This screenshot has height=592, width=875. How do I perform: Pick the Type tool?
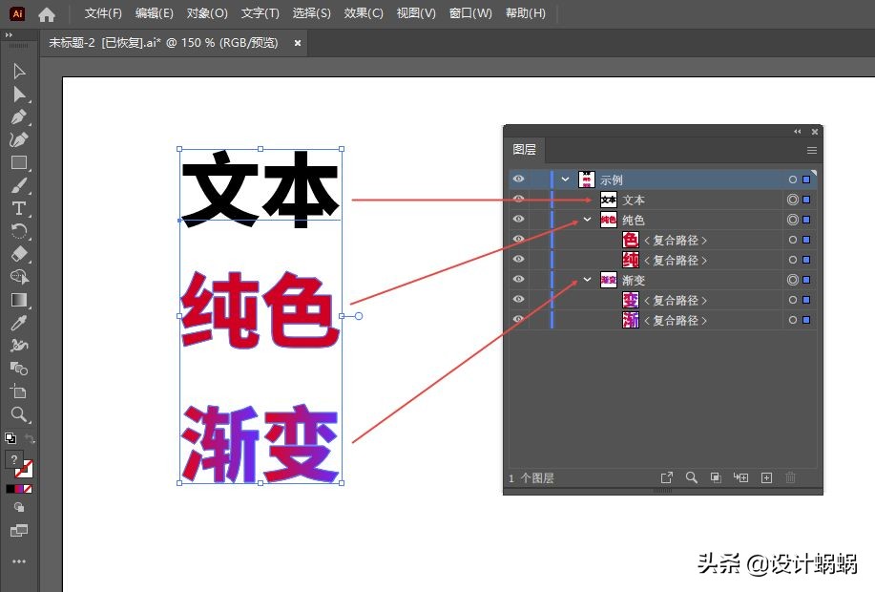point(19,208)
